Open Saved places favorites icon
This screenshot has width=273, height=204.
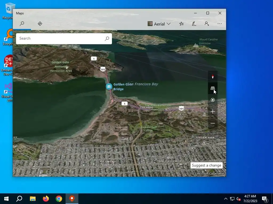pyautogui.click(x=181, y=24)
